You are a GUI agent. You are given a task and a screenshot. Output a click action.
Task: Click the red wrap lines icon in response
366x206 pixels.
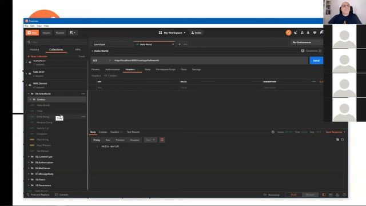(162, 140)
